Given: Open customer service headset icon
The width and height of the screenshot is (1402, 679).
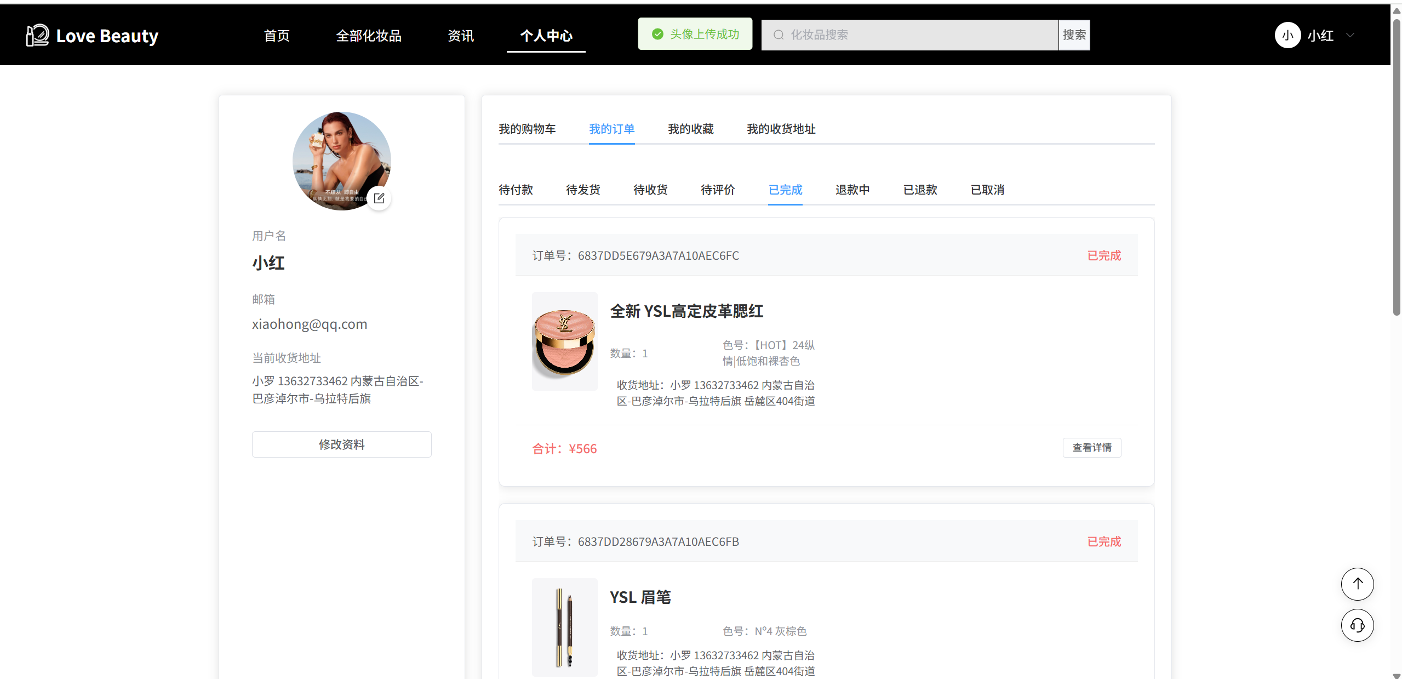Looking at the screenshot, I should click(x=1357, y=625).
